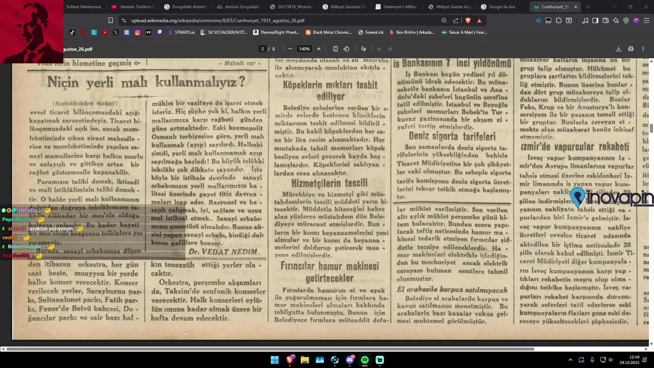Click the Brave Rewards triangle icon
654x368 pixels.
479,20
